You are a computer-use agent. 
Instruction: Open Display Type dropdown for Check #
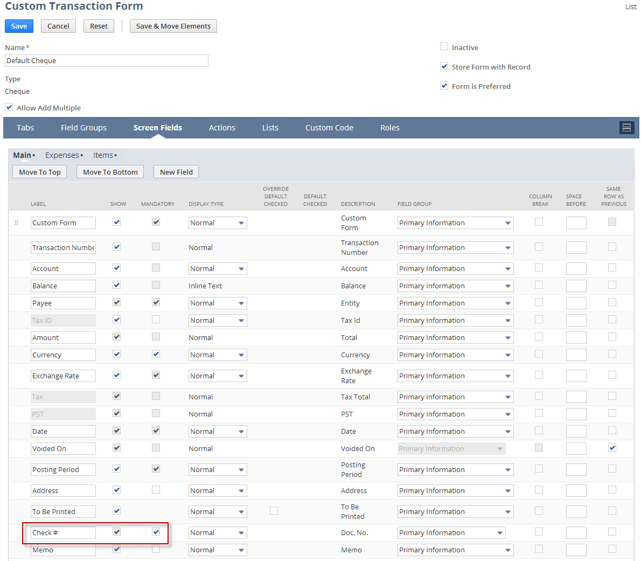click(x=218, y=533)
